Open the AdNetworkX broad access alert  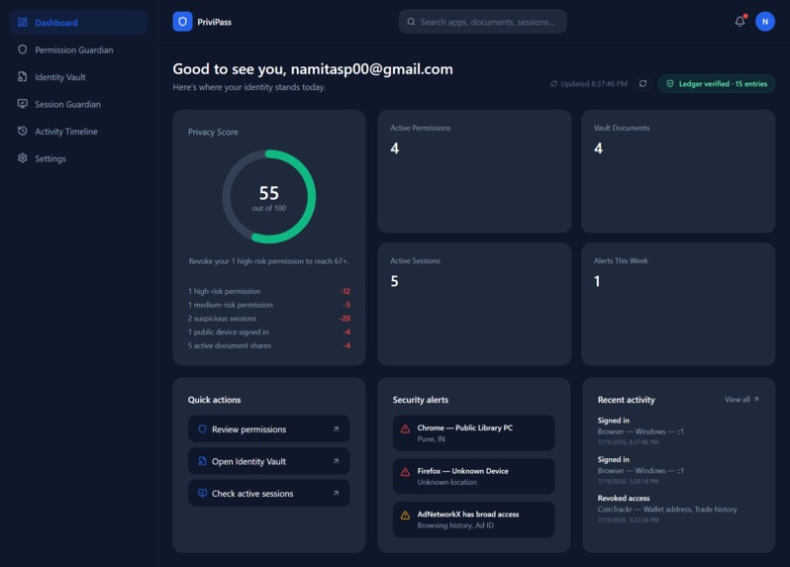(x=473, y=520)
